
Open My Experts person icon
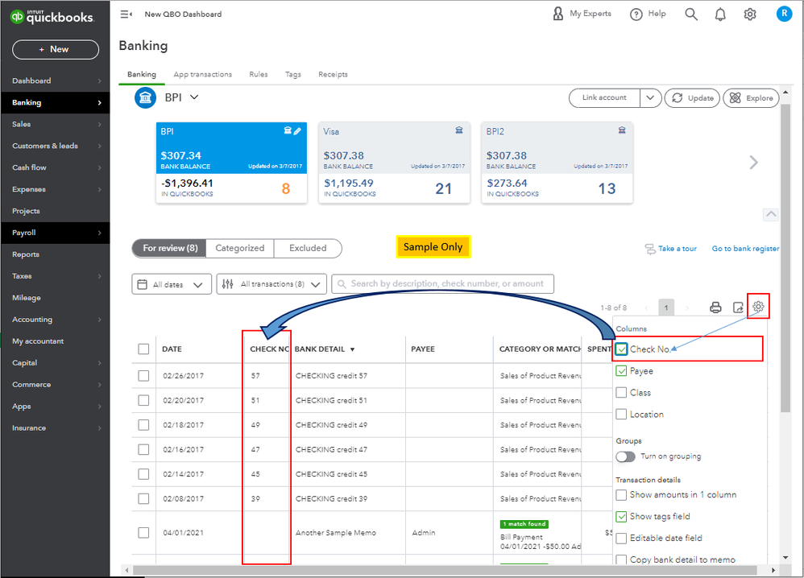click(x=557, y=14)
